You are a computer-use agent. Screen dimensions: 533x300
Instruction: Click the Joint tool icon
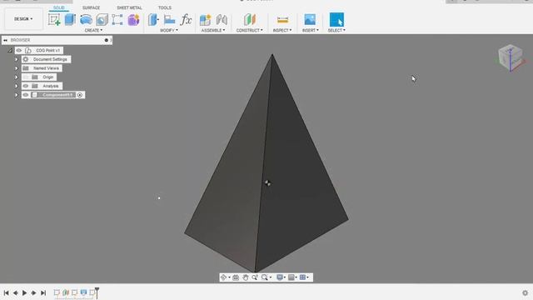[x=222, y=19]
